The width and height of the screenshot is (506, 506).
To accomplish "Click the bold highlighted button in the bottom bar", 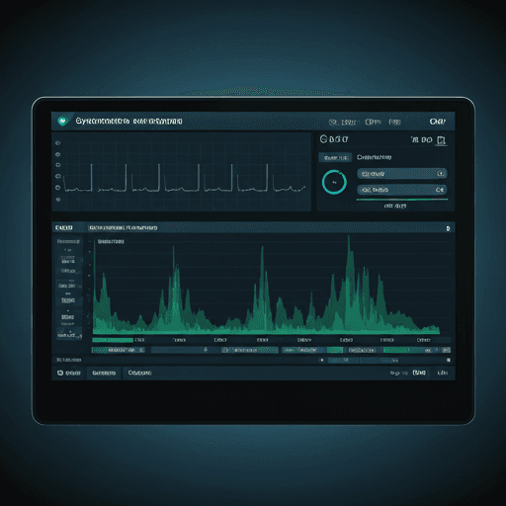I will pos(419,373).
